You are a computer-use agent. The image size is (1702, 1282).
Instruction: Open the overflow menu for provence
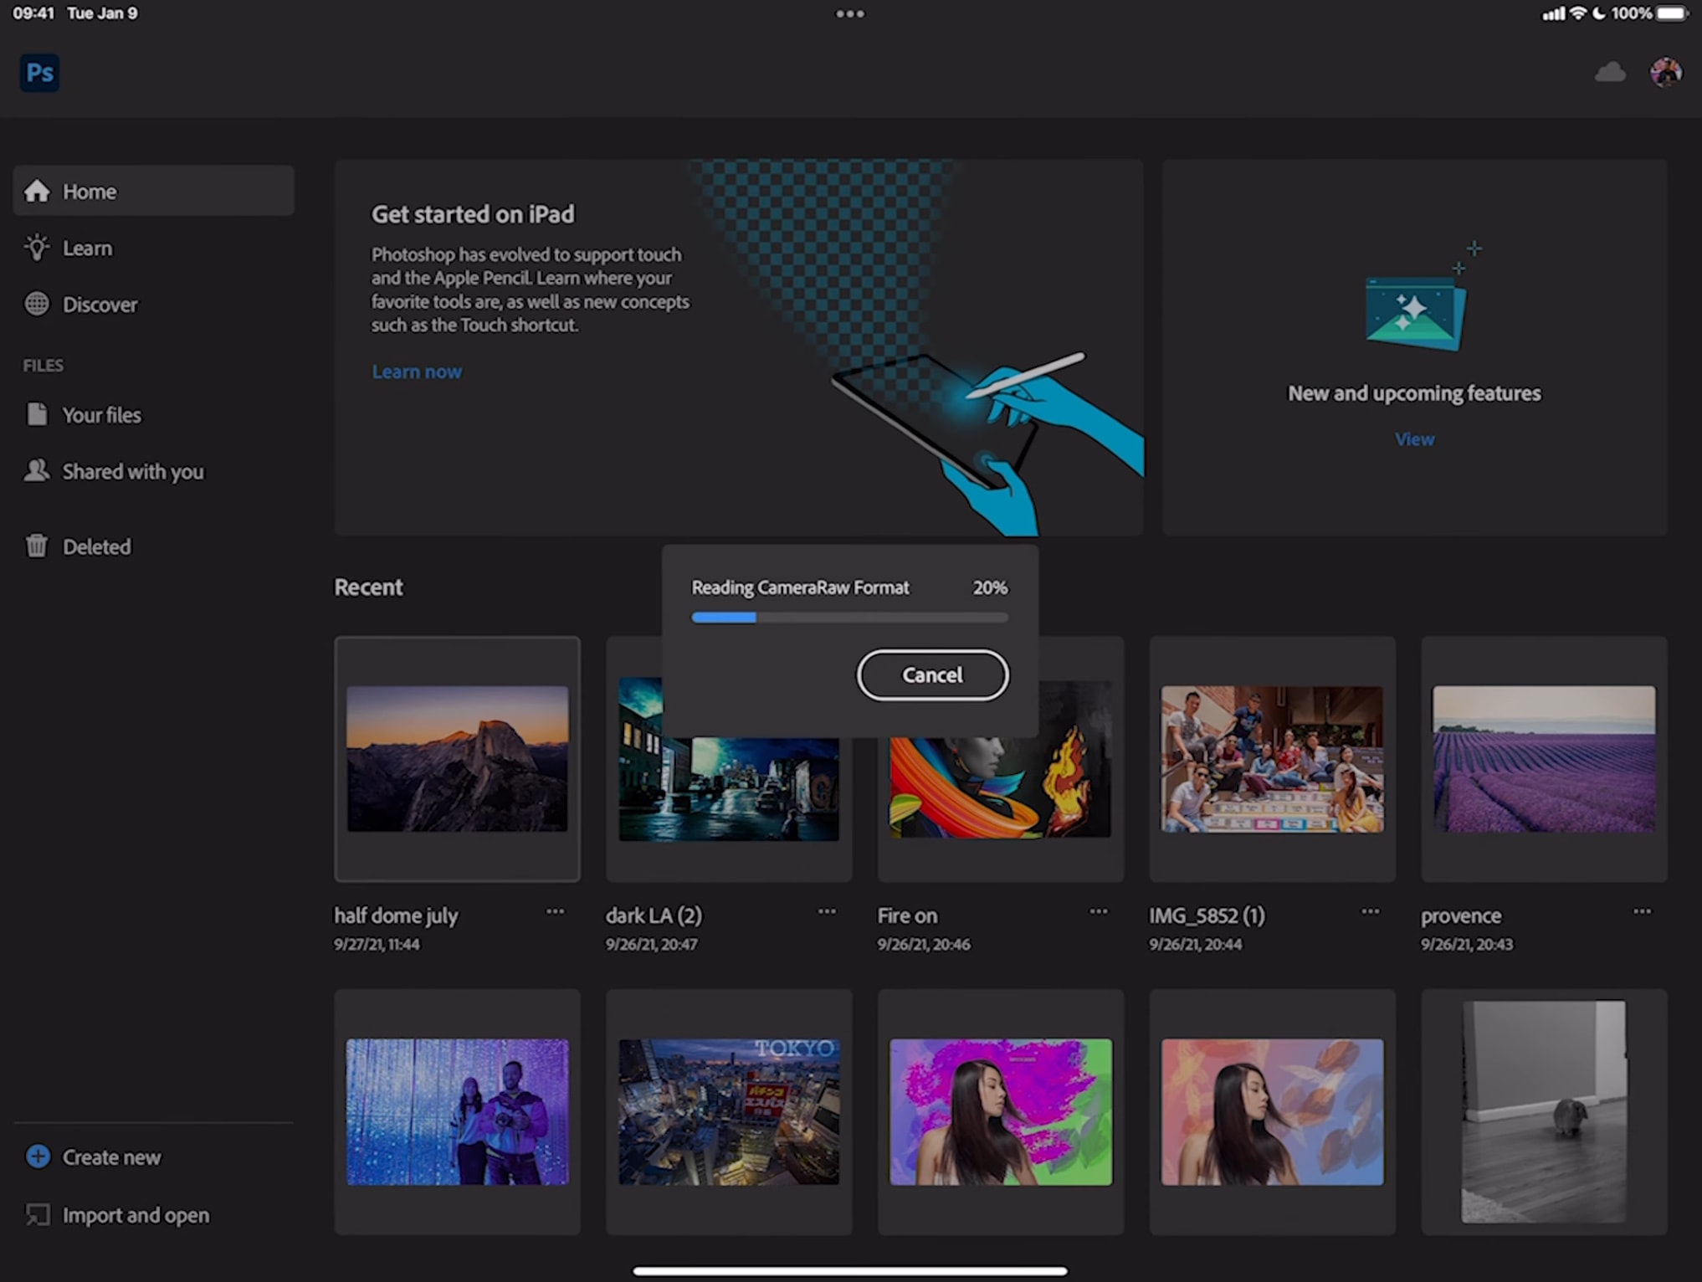pos(1642,912)
